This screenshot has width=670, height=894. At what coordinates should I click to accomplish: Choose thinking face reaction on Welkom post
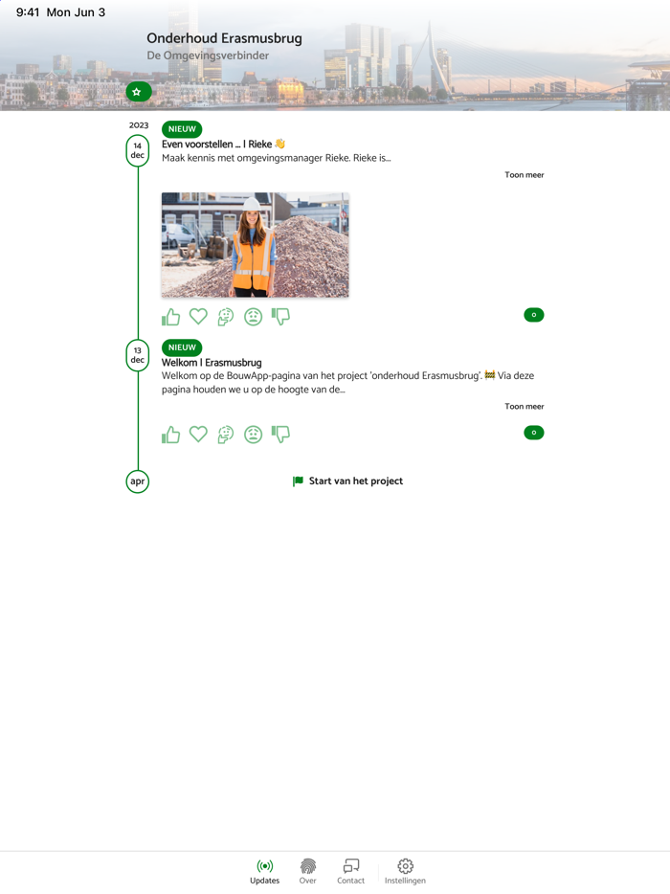pos(226,435)
